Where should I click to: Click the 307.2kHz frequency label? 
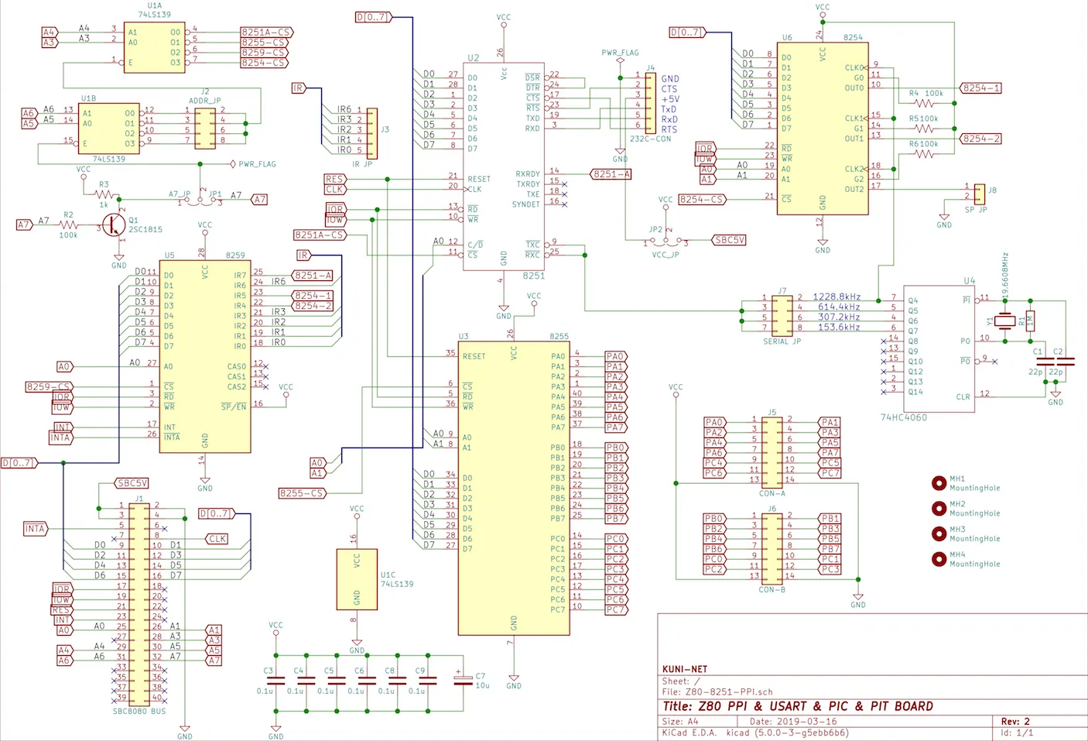pos(839,317)
